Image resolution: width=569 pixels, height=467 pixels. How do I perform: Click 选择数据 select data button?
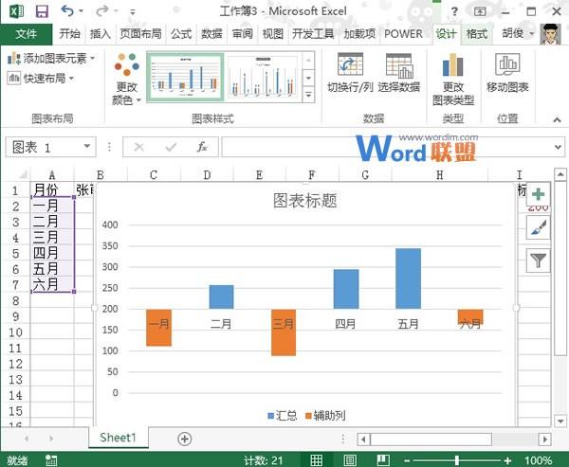399,73
